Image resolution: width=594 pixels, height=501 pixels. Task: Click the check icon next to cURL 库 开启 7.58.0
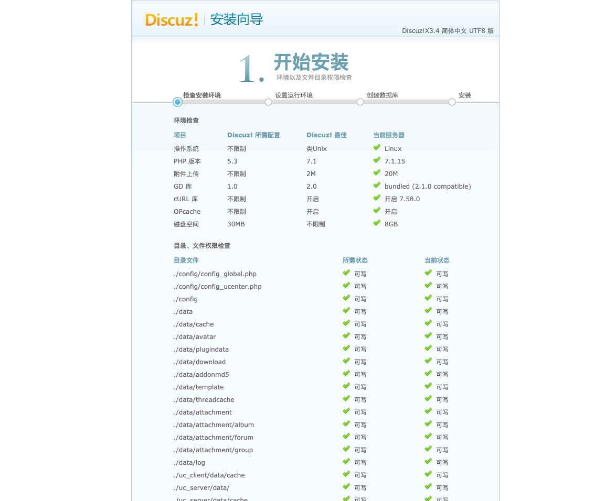pos(377,198)
